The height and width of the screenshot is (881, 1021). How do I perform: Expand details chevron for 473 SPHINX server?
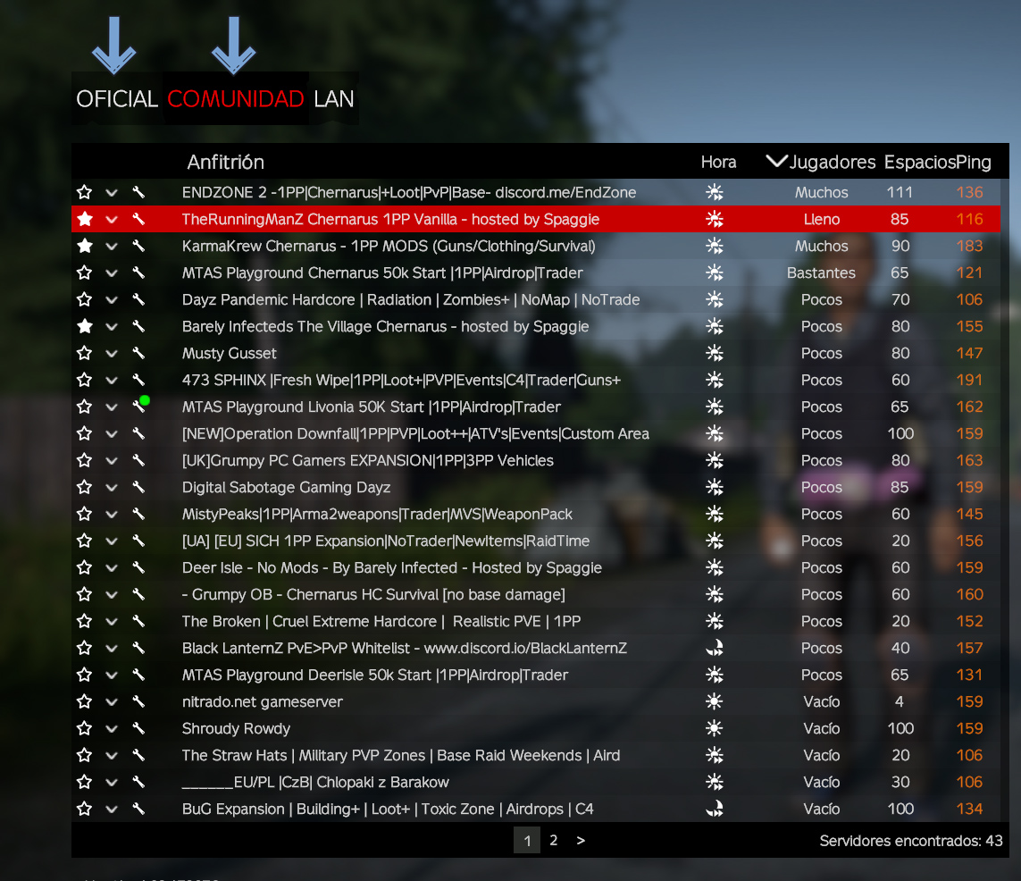[112, 381]
